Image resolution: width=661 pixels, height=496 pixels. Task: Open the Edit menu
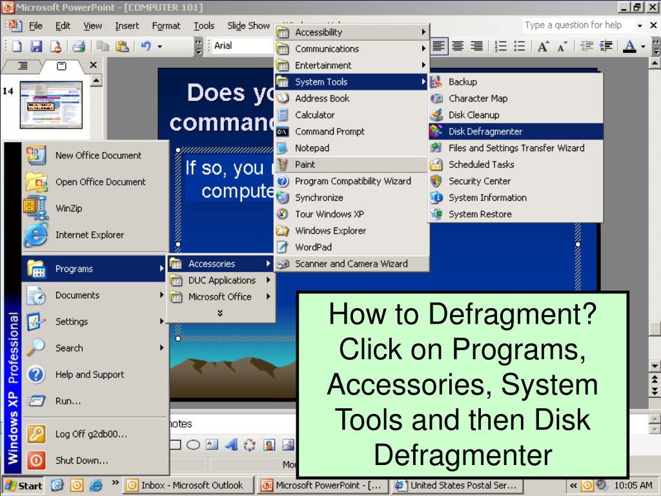coord(63,26)
